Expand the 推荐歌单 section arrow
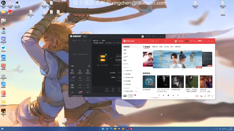 click(x=151, y=73)
